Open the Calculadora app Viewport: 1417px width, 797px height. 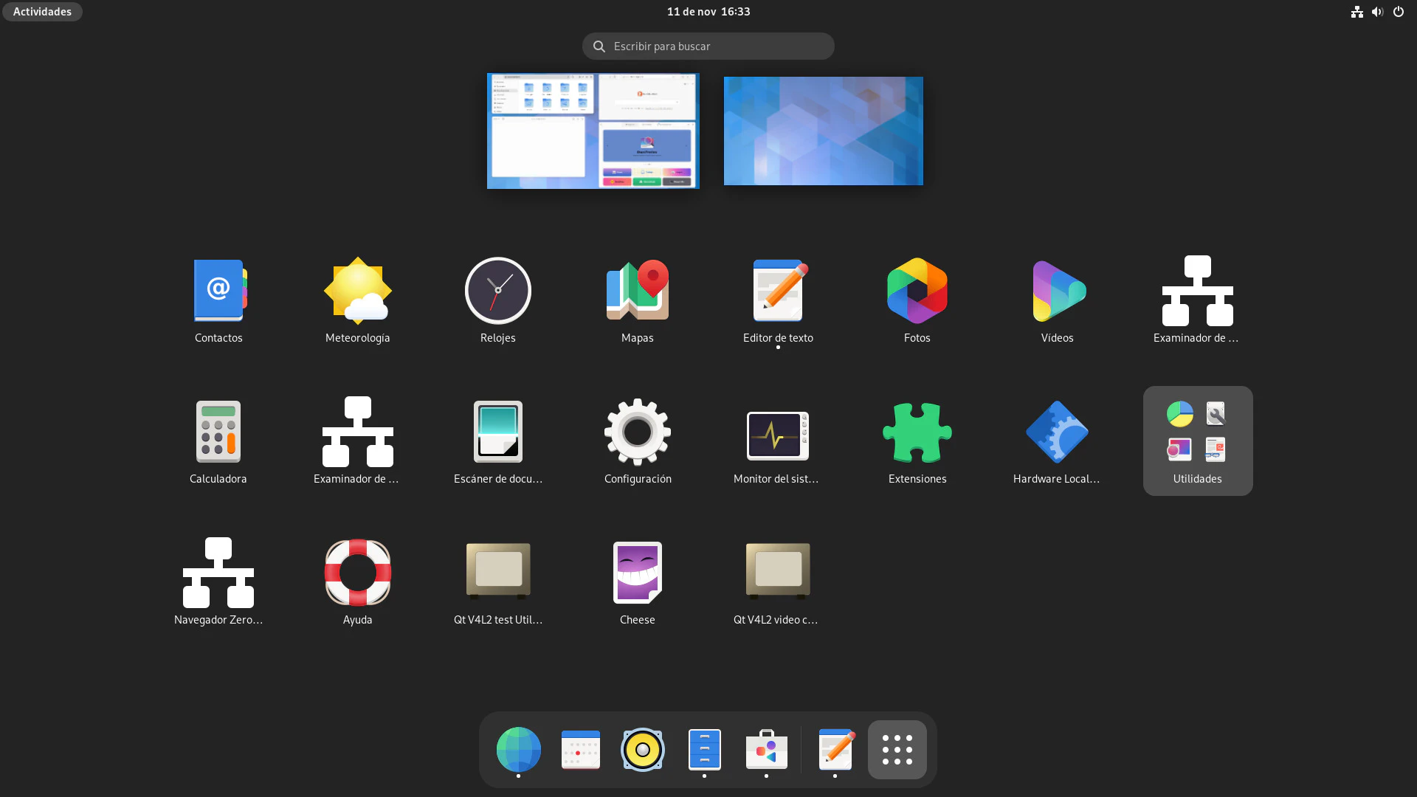coord(218,432)
